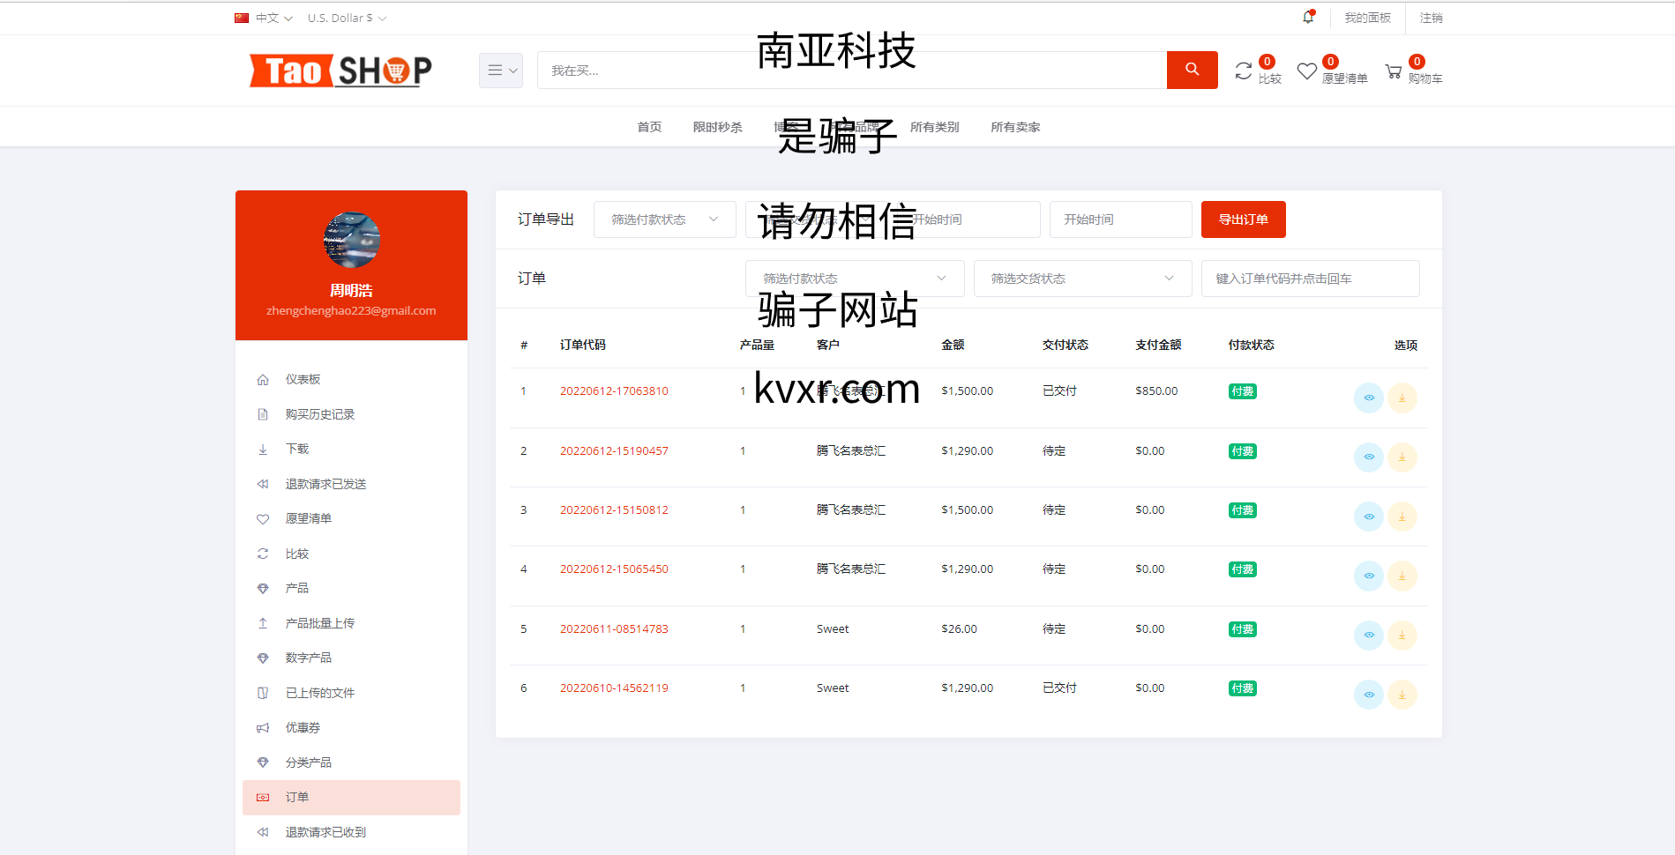Open 愿望清单 in sidebar menu

click(x=351, y=519)
